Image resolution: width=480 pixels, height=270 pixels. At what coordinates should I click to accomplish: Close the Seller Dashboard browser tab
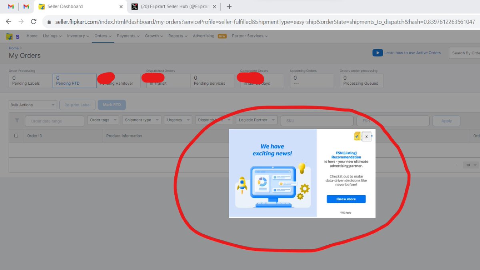pyautogui.click(x=121, y=6)
